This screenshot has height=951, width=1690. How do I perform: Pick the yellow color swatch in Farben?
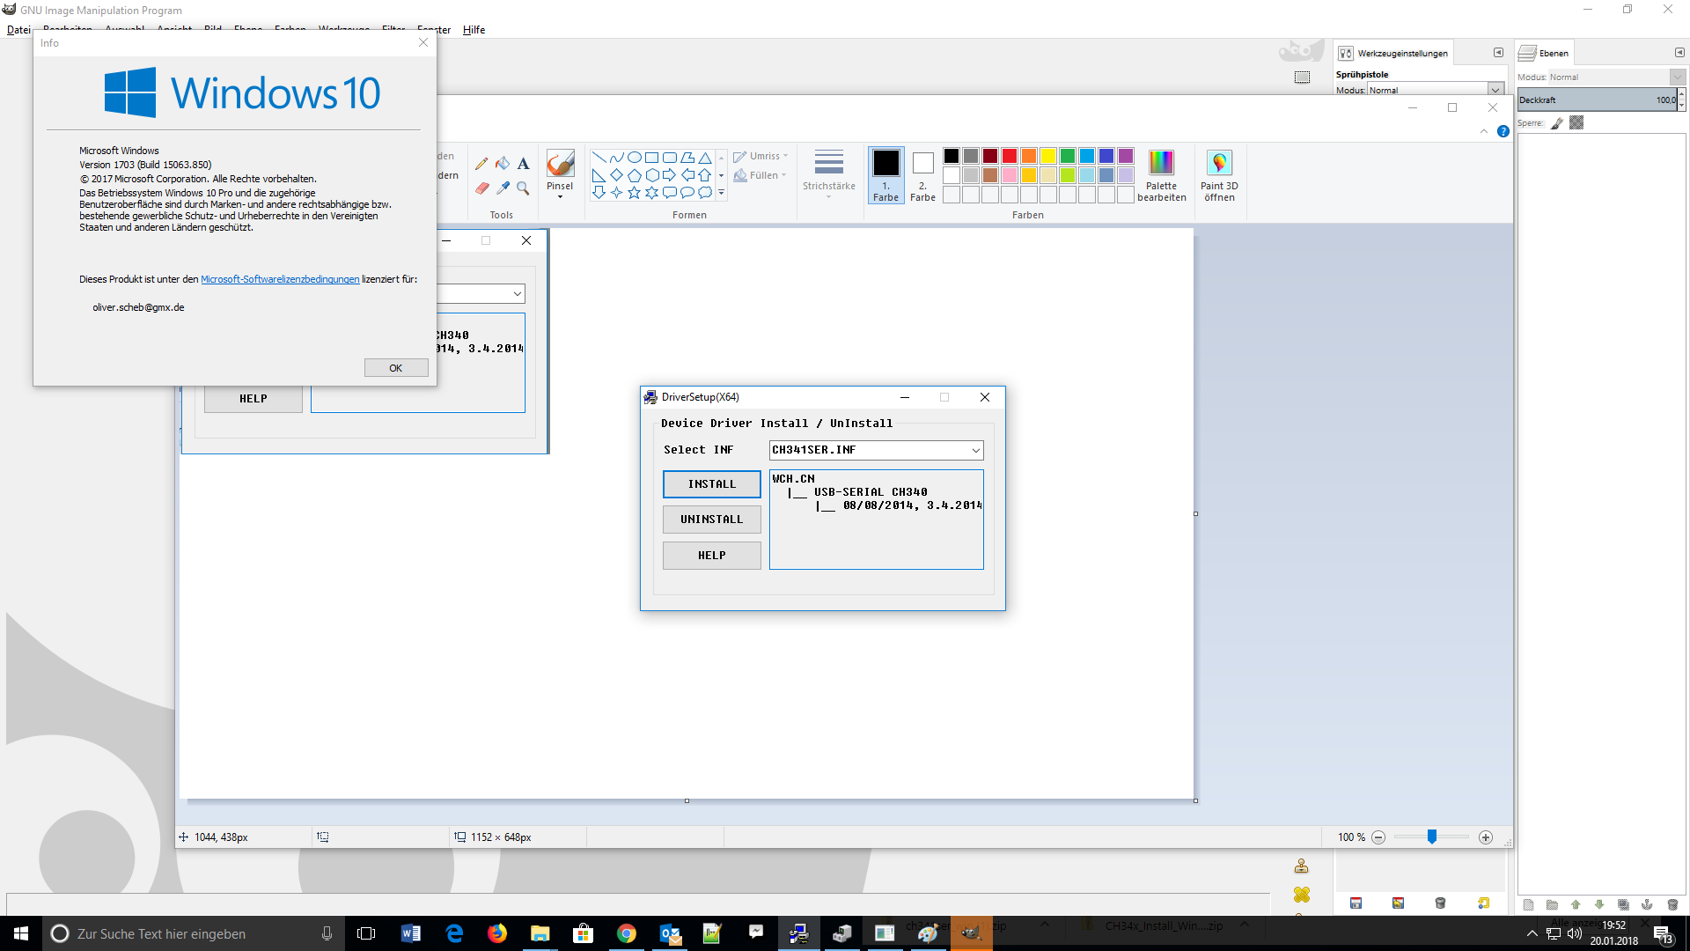1048,156
